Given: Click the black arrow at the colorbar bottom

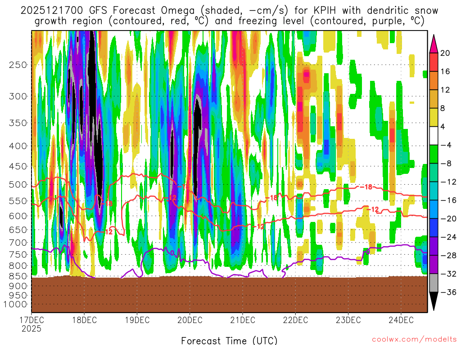Looking at the screenshot, I should (x=434, y=301).
